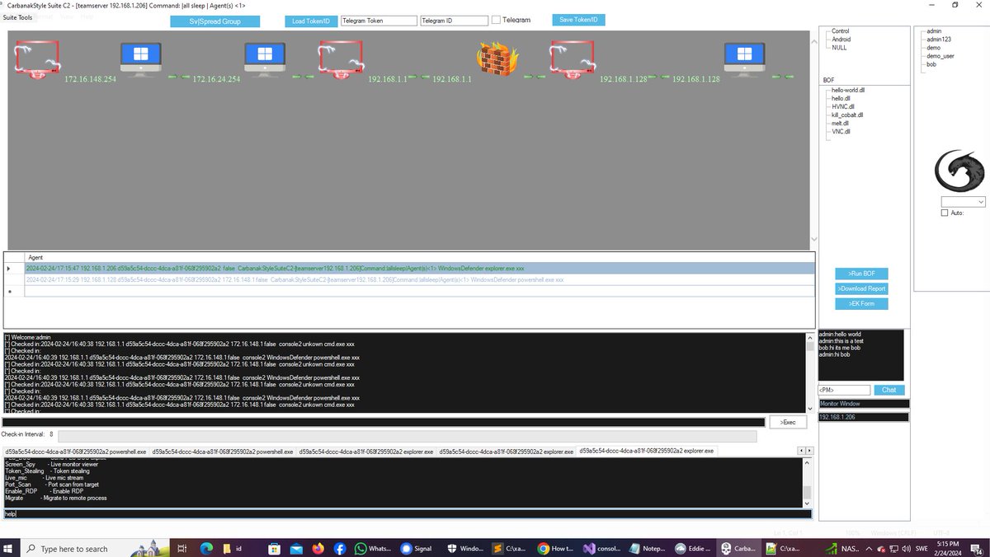Focus the console input containing 'help'

(x=408, y=514)
